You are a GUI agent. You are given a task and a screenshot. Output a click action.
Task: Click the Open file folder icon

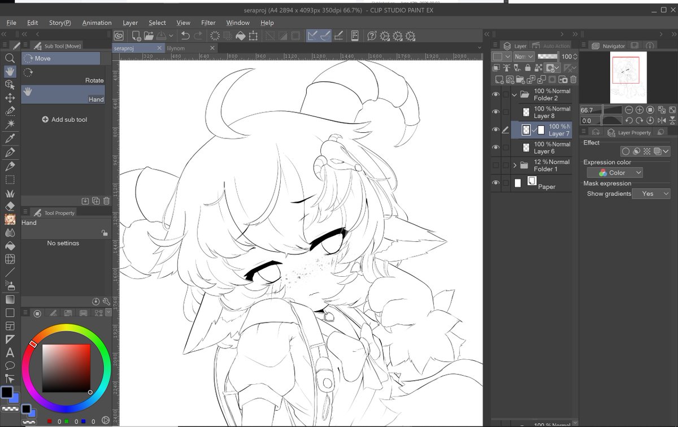[149, 36]
